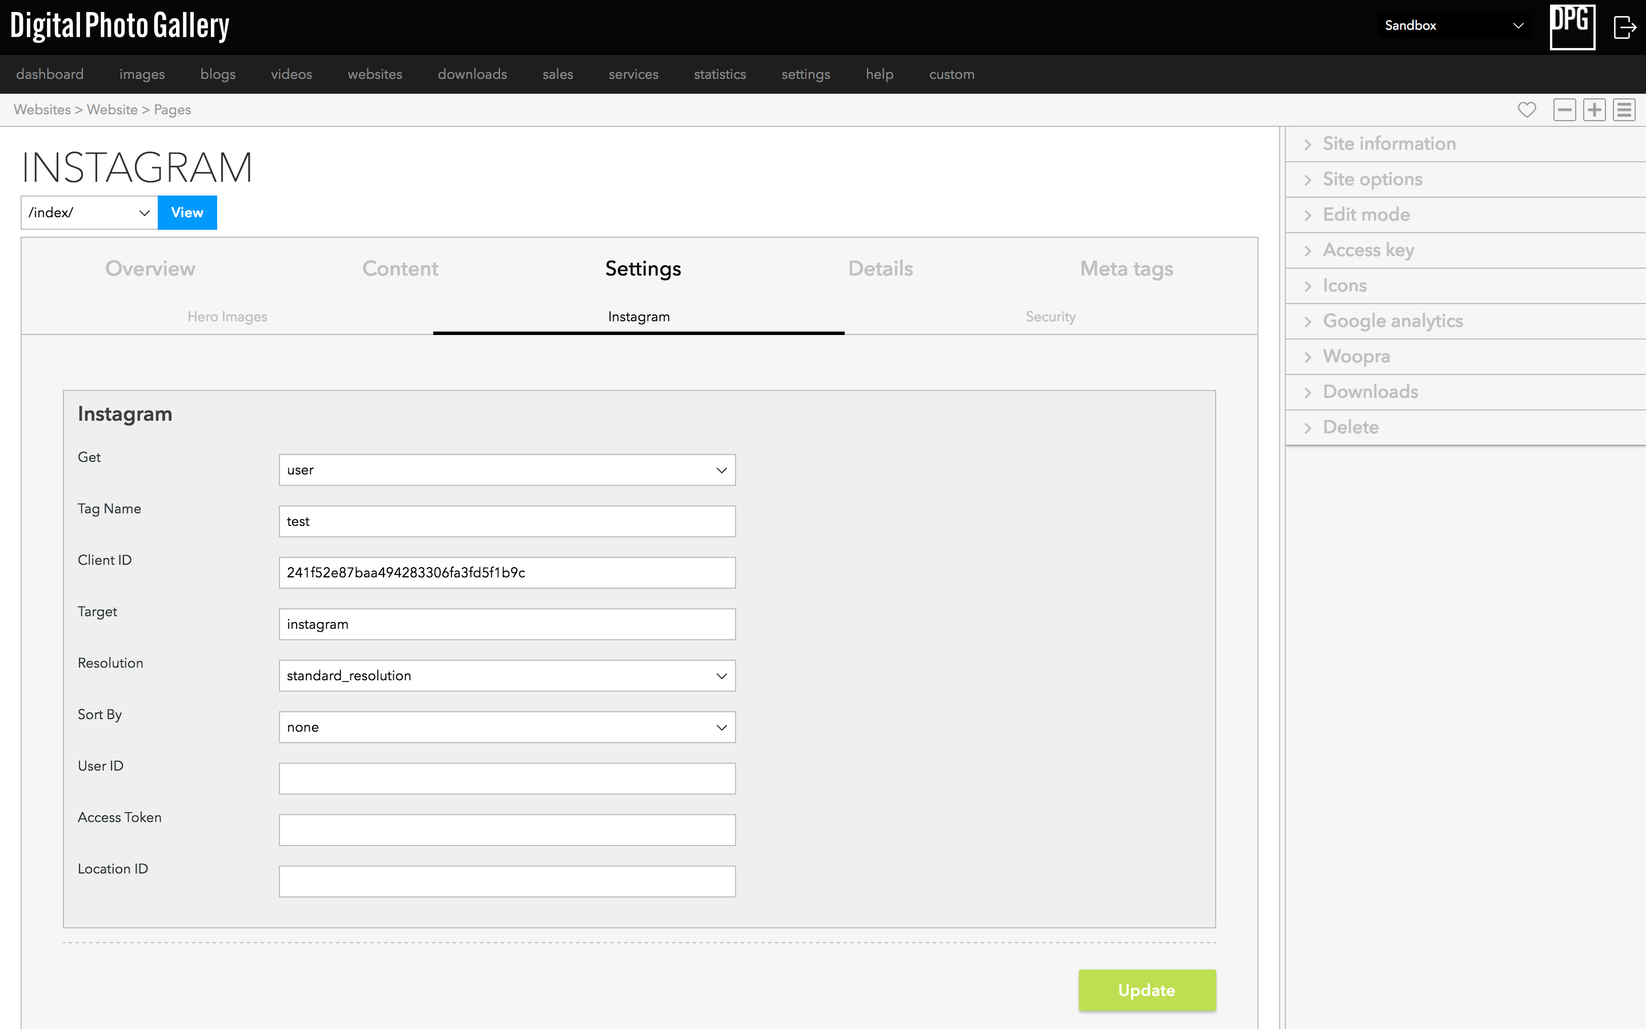The image size is (1646, 1029).
Task: Open the websites menu
Action: pos(375,74)
